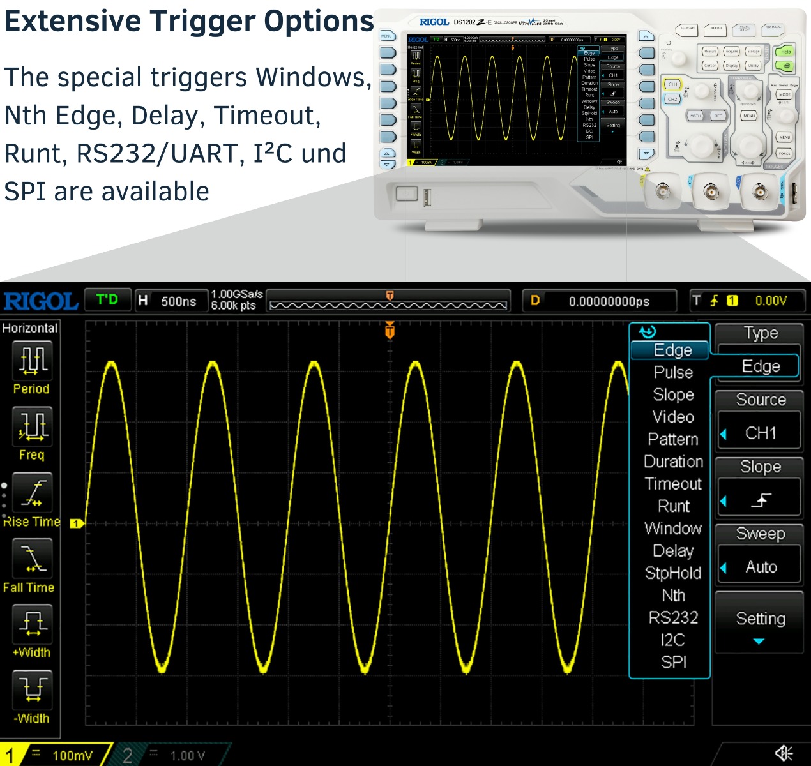
Task: Click the rotary knob symbol above the enlarged trigger list
Action: click(647, 332)
